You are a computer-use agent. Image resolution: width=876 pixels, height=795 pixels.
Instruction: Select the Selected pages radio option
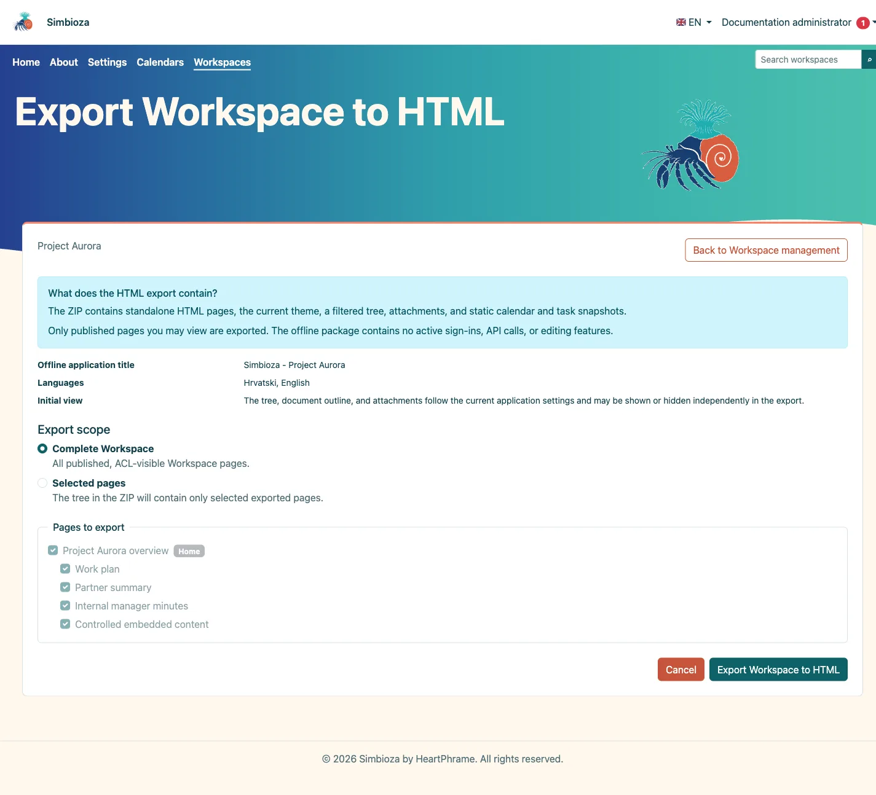coord(42,483)
